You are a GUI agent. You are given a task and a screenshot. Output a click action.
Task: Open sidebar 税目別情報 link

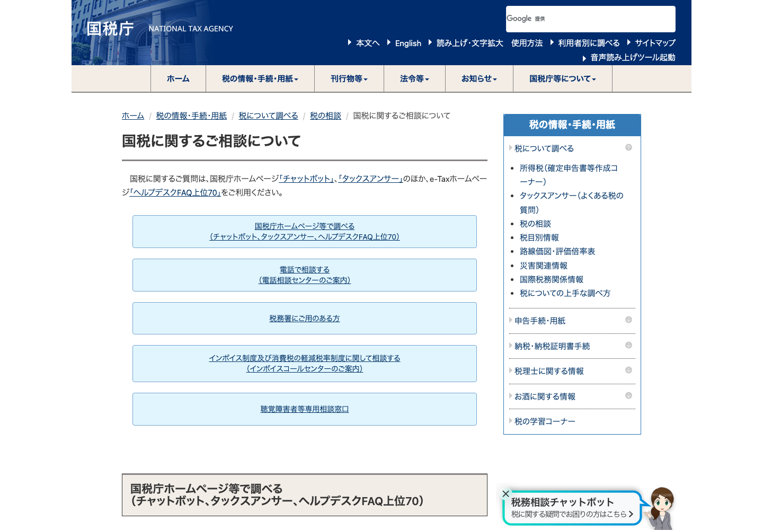[539, 237]
